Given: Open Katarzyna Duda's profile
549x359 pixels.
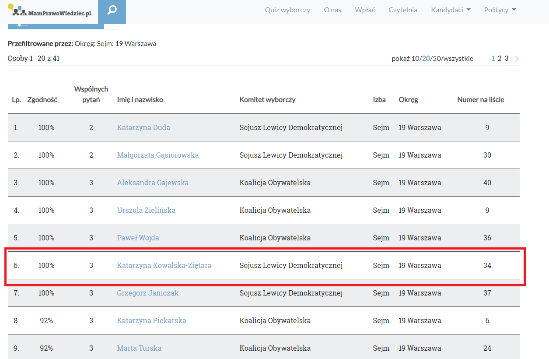Looking at the screenshot, I should click(143, 127).
